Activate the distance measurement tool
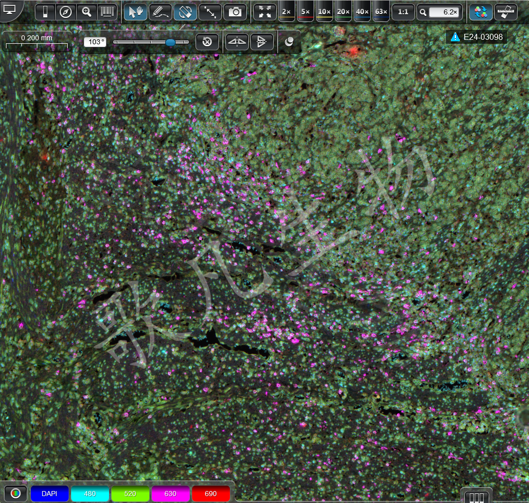The height and width of the screenshot is (503, 529). tap(210, 12)
